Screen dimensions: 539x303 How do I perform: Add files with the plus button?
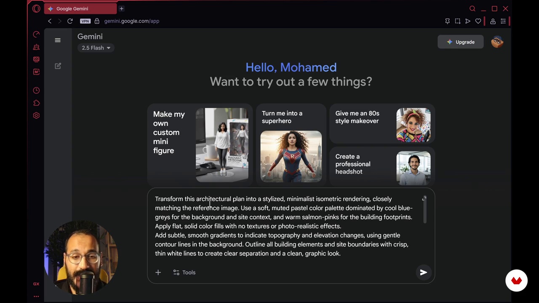pyautogui.click(x=158, y=273)
